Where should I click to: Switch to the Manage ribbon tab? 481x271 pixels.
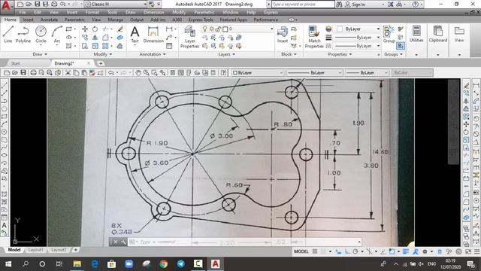pyautogui.click(x=115, y=20)
